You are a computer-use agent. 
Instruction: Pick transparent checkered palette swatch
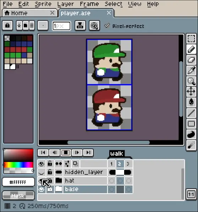coord(7,38)
